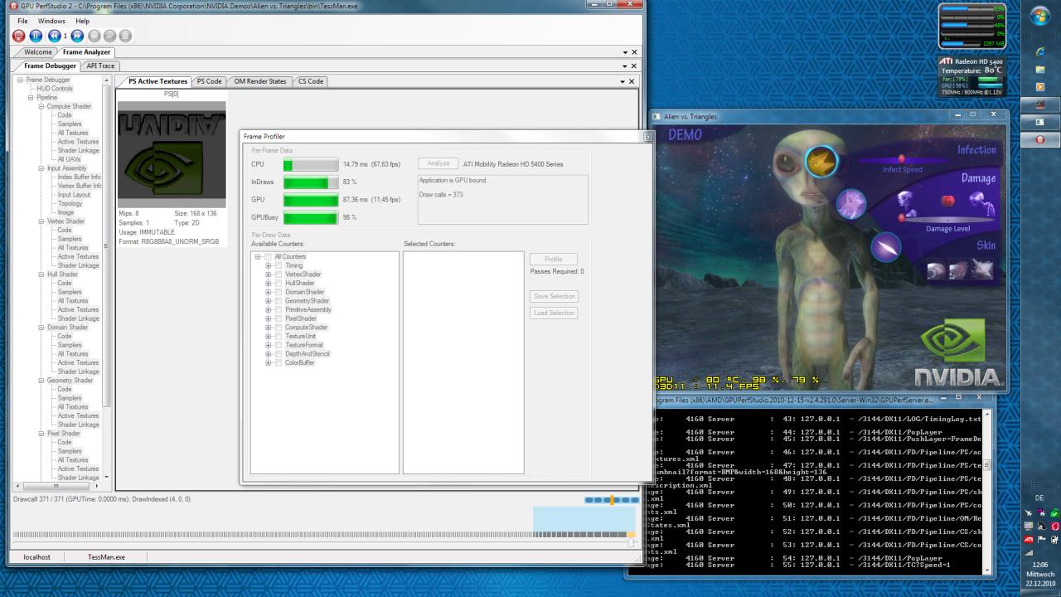Check the All Counters checkbox
This screenshot has width=1061, height=597.
[x=269, y=256]
